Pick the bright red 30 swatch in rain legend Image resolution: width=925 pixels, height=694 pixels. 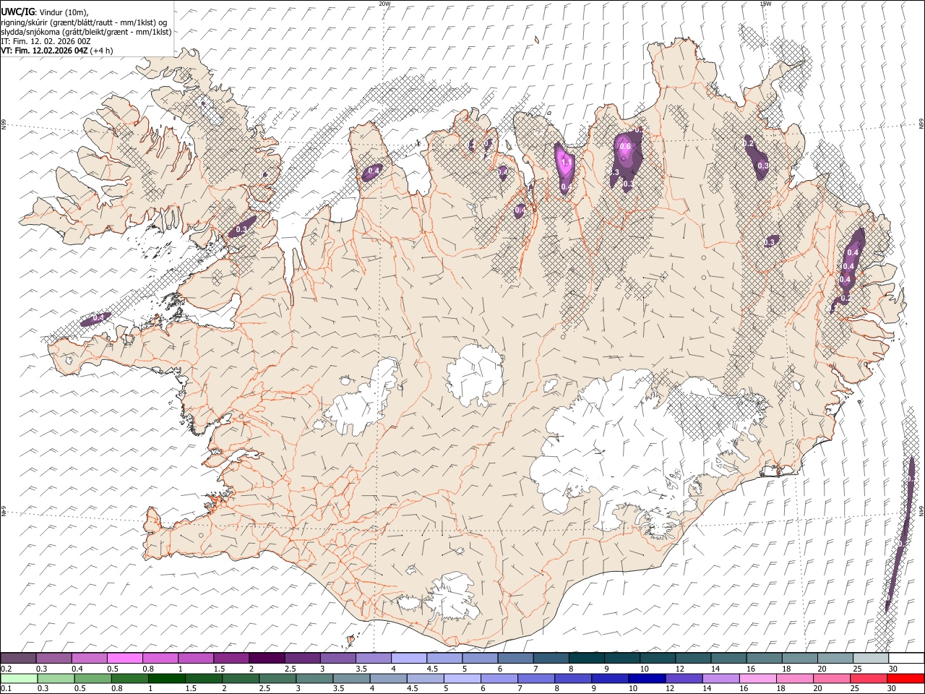(906, 679)
